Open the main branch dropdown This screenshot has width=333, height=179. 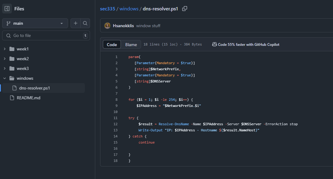tap(35, 23)
